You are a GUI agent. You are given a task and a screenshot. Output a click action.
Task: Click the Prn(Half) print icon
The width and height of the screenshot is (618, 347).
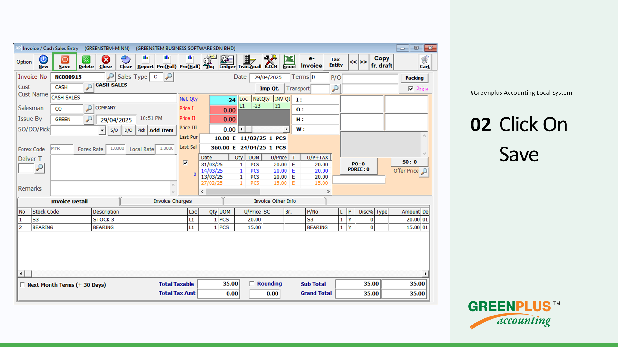pyautogui.click(x=190, y=62)
